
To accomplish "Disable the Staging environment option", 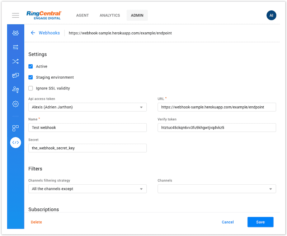I will [30, 77].
